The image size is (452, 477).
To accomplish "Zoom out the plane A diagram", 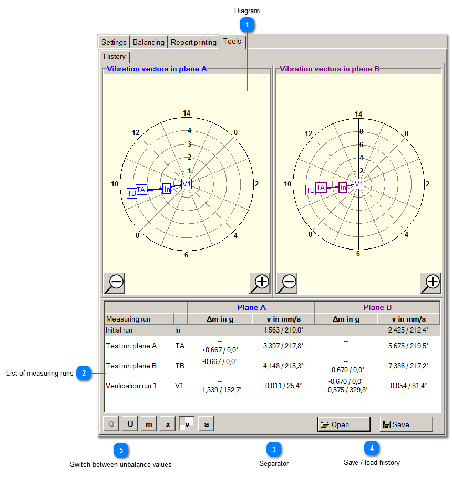I will coord(114,283).
